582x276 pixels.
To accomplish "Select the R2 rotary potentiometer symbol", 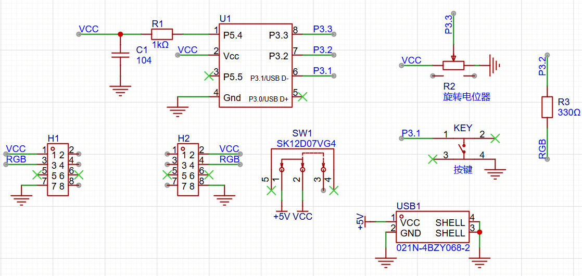I will point(453,66).
